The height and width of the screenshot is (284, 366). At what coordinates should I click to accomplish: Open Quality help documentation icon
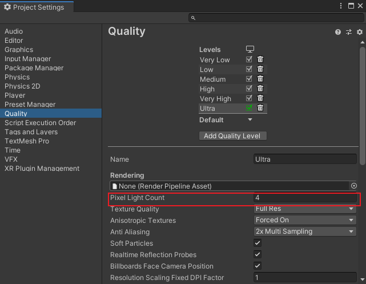pyautogui.click(x=338, y=32)
